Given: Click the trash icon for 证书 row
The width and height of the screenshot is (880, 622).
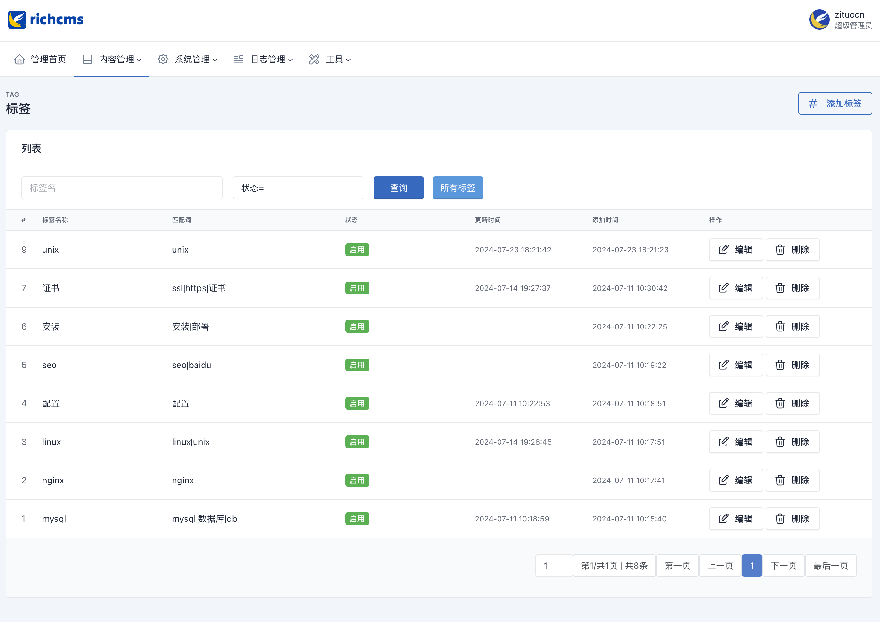Looking at the screenshot, I should 780,288.
